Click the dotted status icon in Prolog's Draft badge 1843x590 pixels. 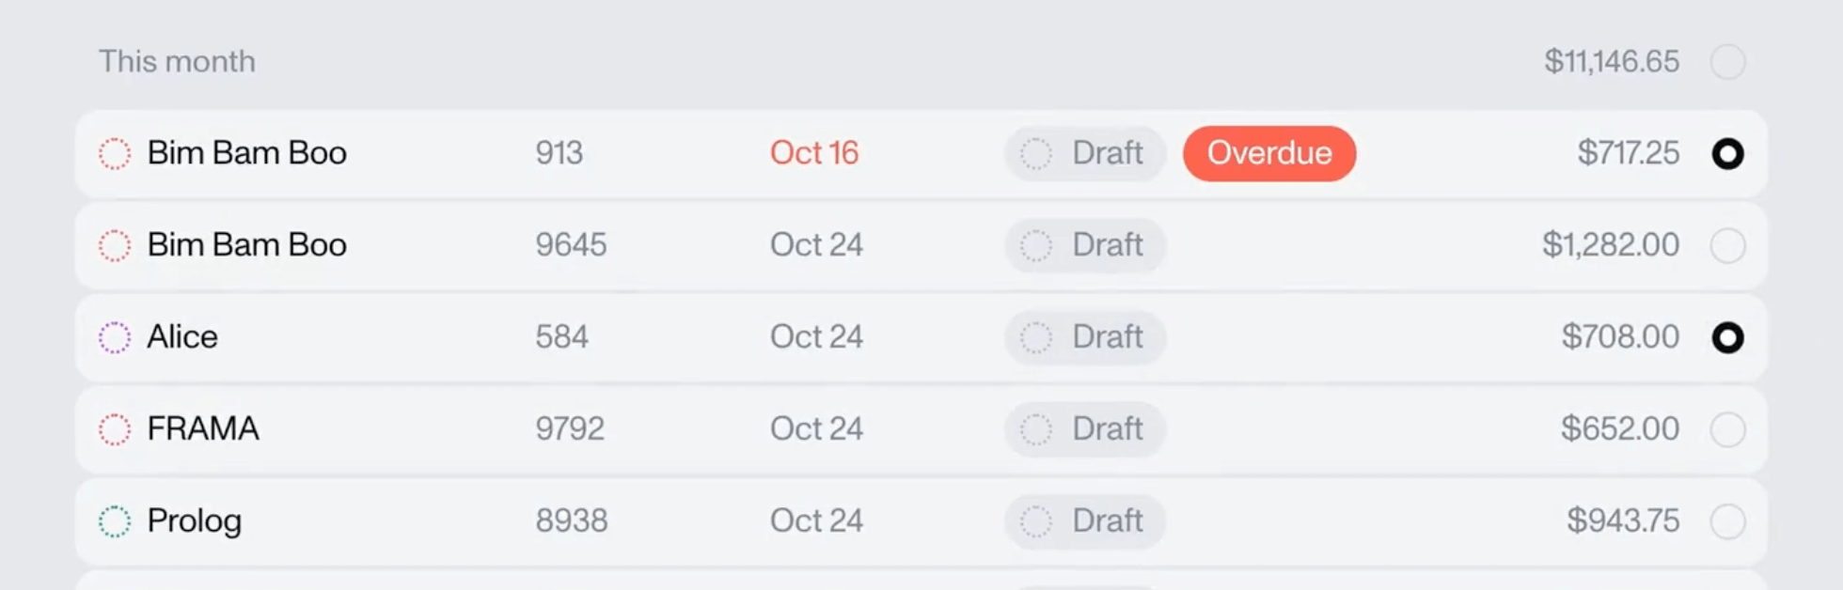pos(1036,521)
